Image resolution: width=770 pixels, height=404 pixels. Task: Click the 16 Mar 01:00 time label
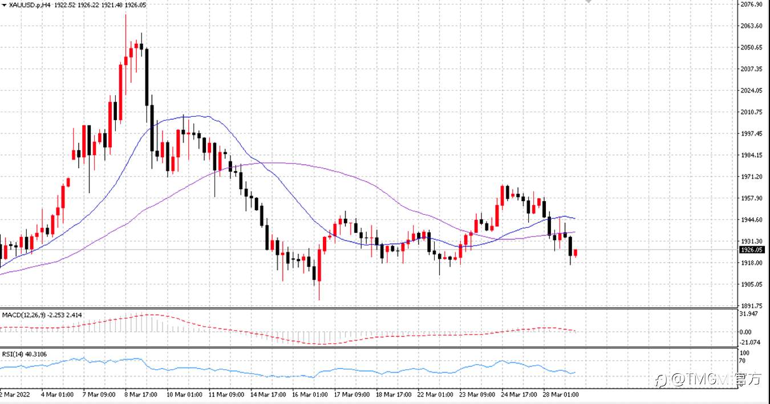click(311, 394)
